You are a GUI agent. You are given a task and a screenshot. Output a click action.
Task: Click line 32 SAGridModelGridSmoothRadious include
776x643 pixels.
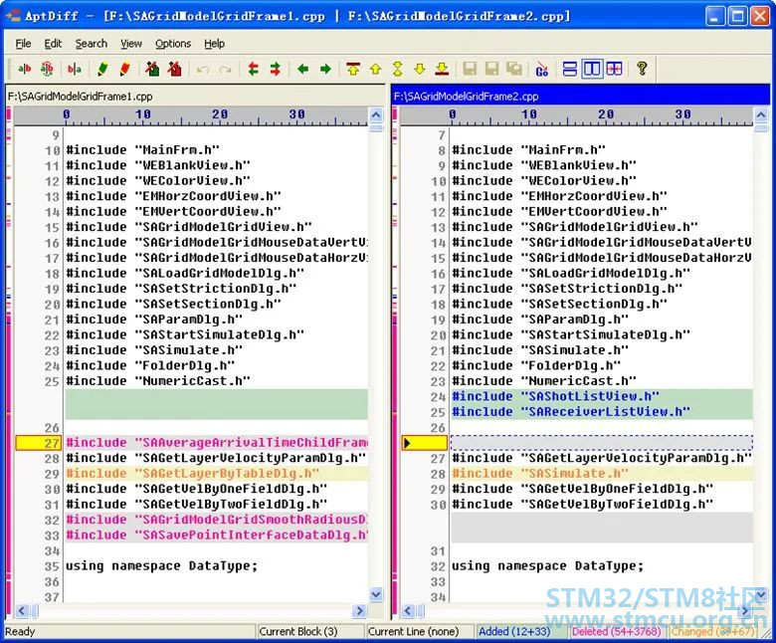click(216, 520)
